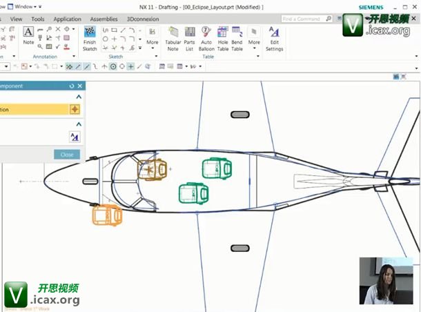Open settings icon in the dialog panel
The height and width of the screenshot is (312, 421).
point(75,137)
